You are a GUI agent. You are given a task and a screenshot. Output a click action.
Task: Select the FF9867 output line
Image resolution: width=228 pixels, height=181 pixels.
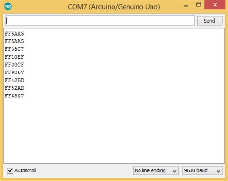14,72
